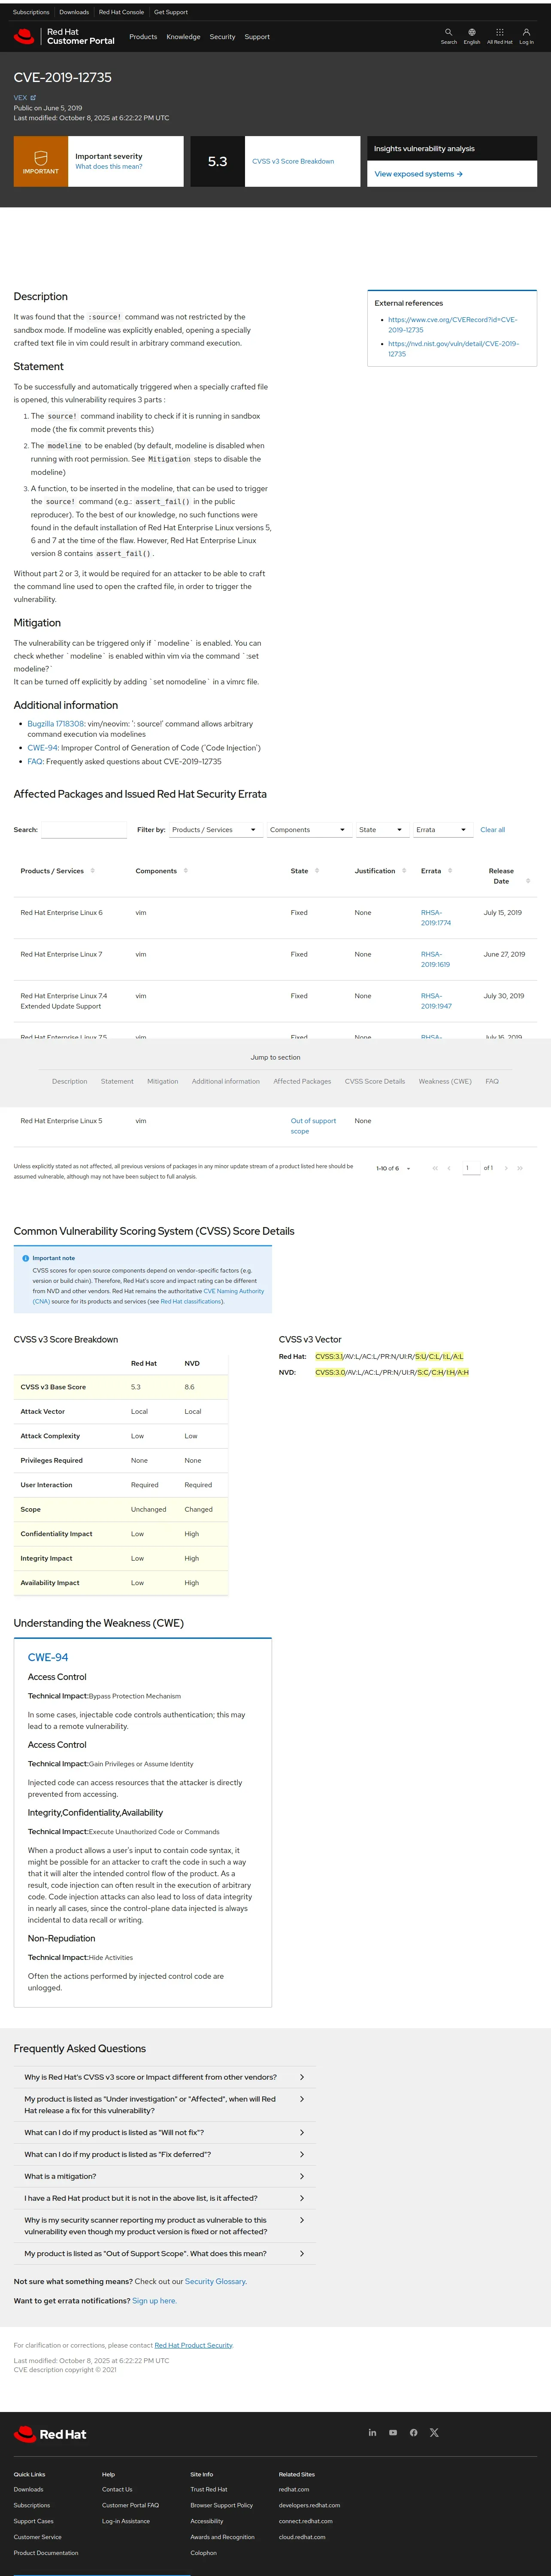Sort table by Products / Services column icon

pos(93,871)
